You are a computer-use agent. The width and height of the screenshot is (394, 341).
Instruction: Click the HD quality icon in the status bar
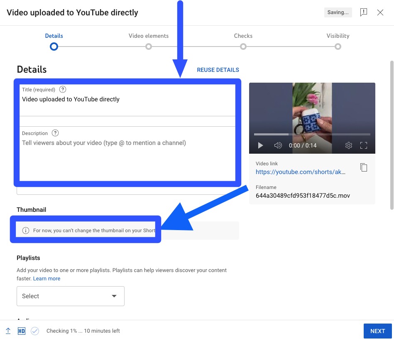coord(21,331)
